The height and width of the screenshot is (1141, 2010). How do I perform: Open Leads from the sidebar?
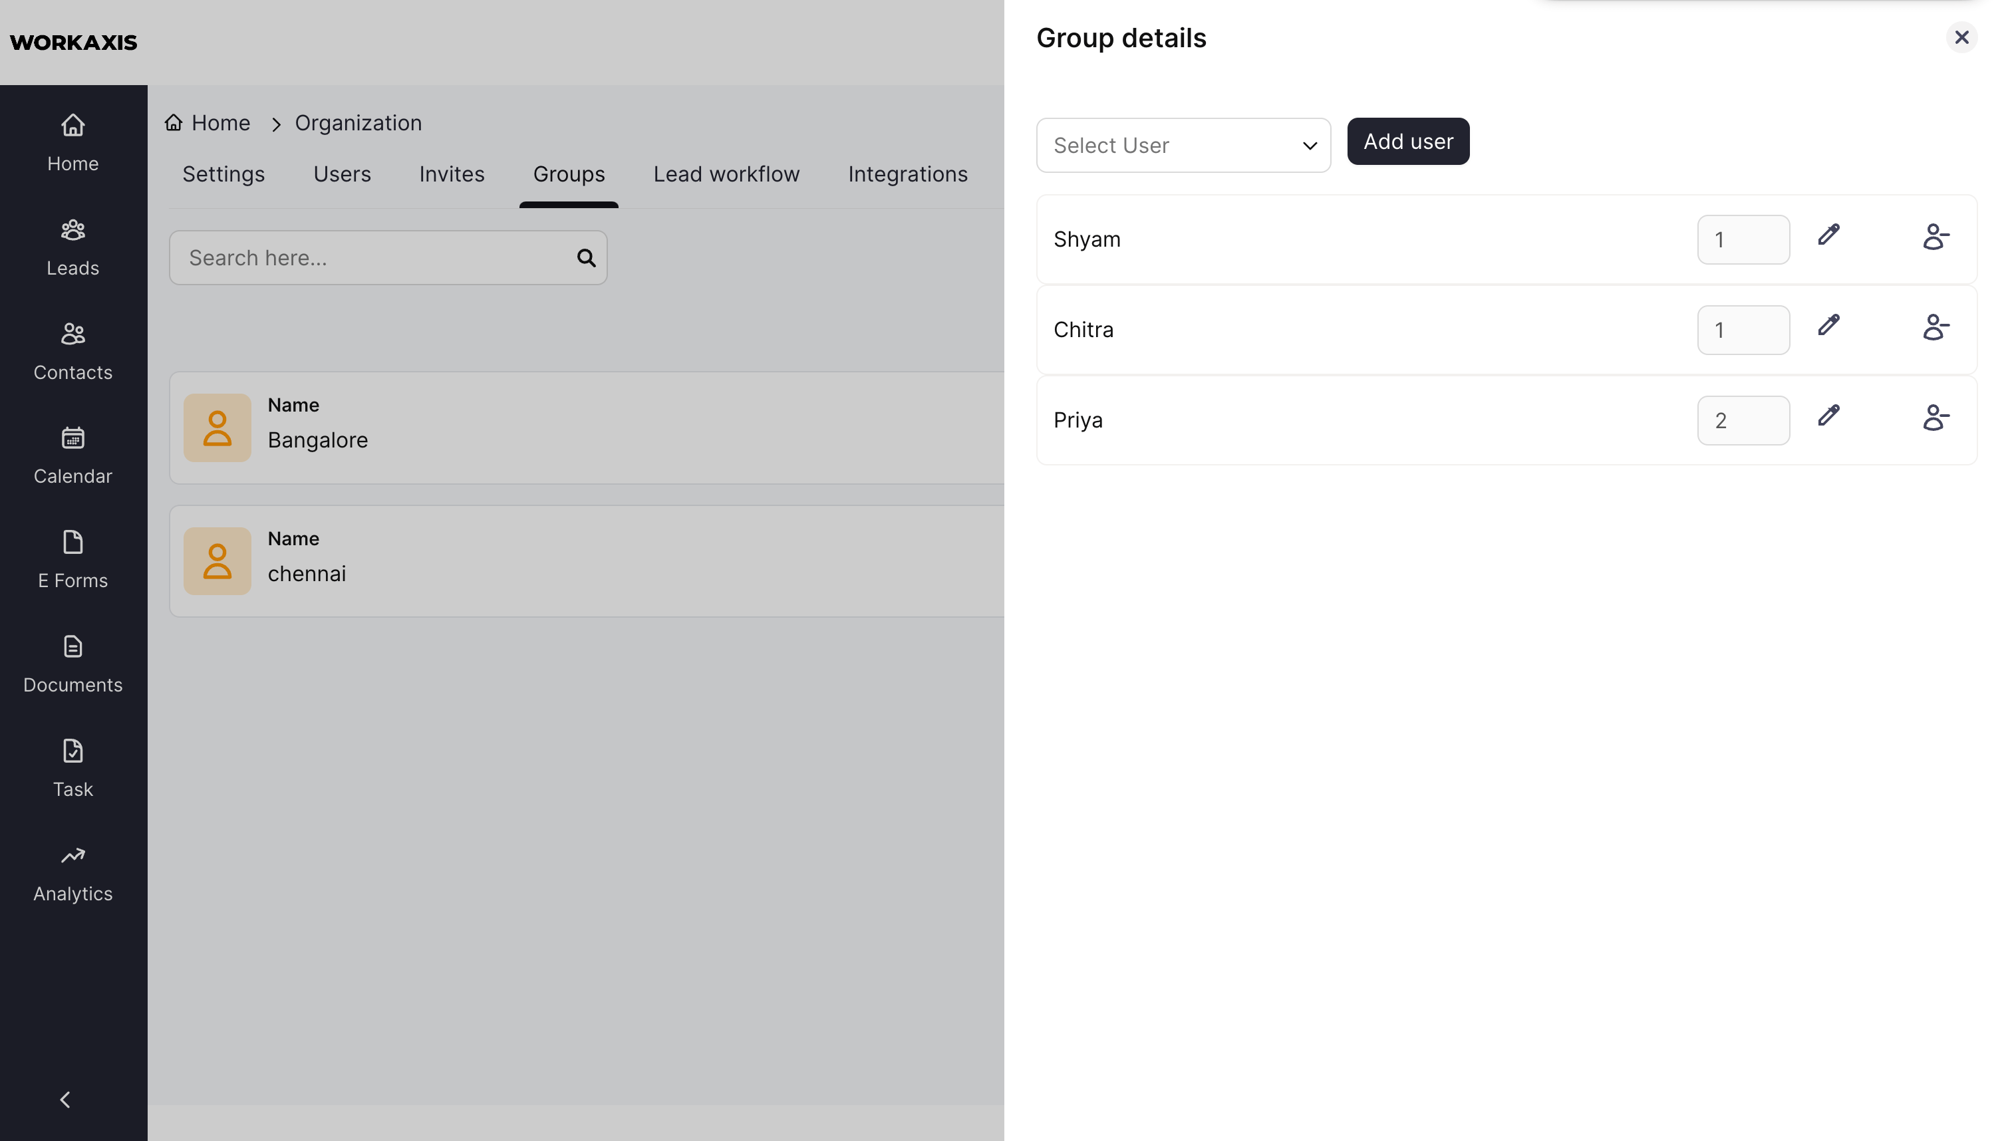point(73,247)
